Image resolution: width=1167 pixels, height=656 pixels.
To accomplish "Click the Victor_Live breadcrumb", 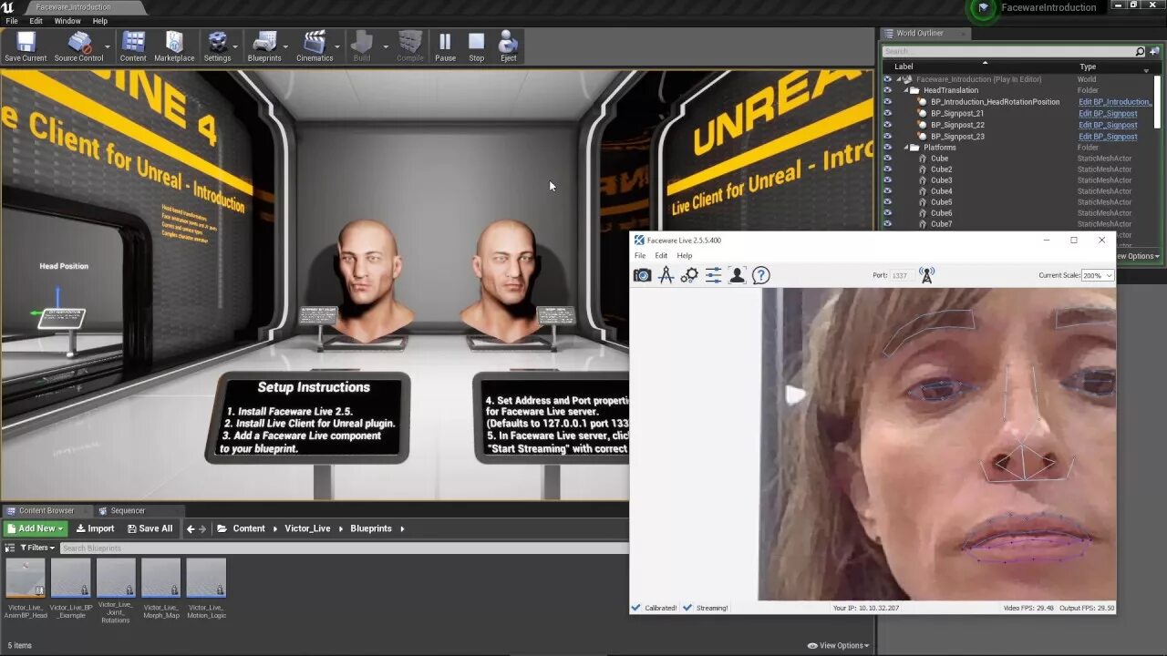I will click(307, 528).
